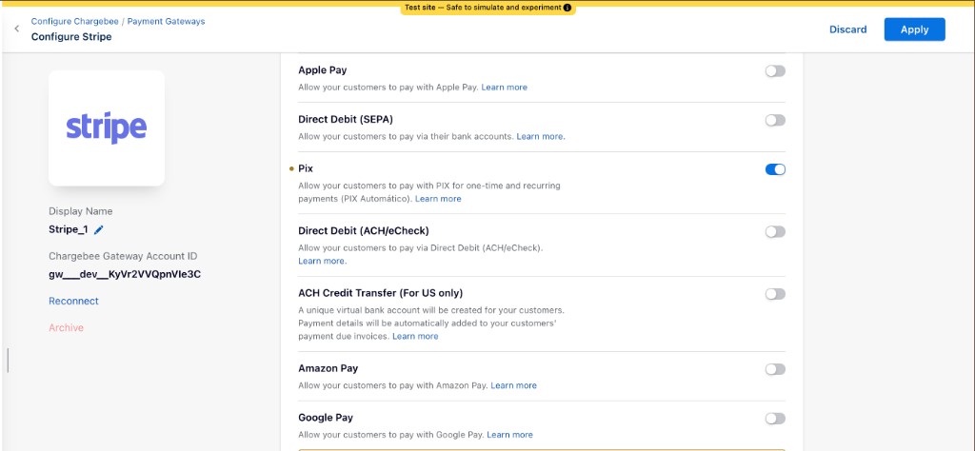Apply the Stripe configuration

tap(914, 29)
